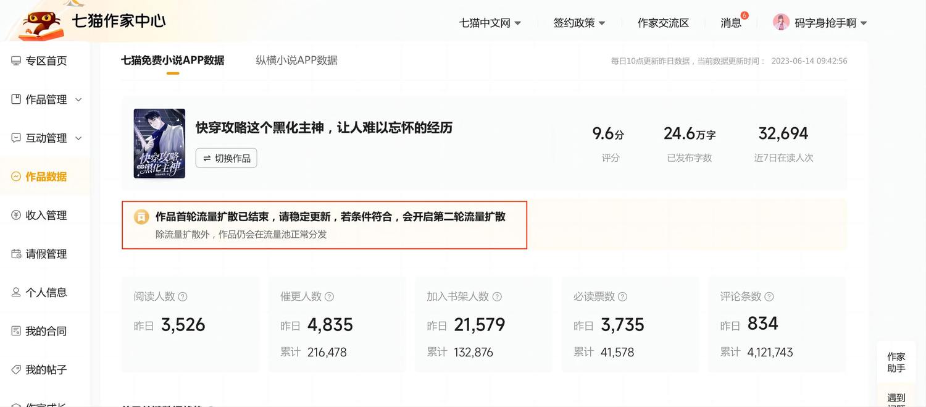Click the help icon beside 评论条数
The height and width of the screenshot is (407, 926).
click(769, 296)
